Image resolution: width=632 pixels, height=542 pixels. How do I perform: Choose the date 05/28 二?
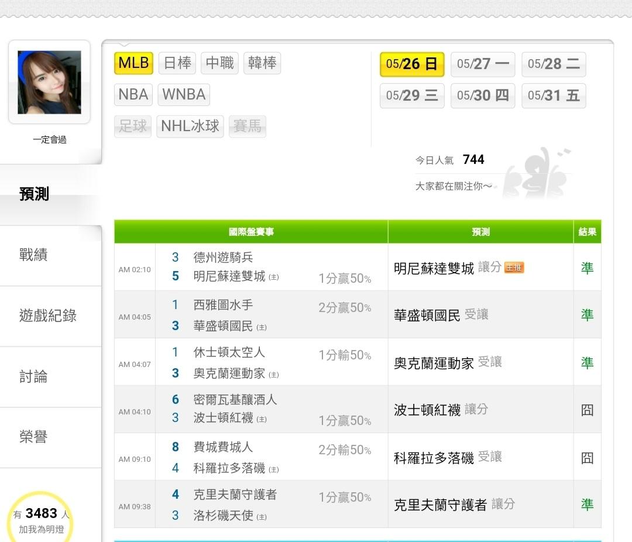pyautogui.click(x=554, y=64)
